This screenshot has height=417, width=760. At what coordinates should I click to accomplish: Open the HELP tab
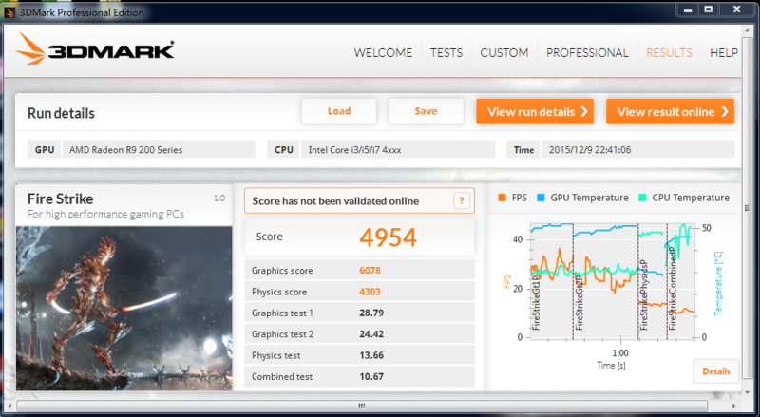724,53
